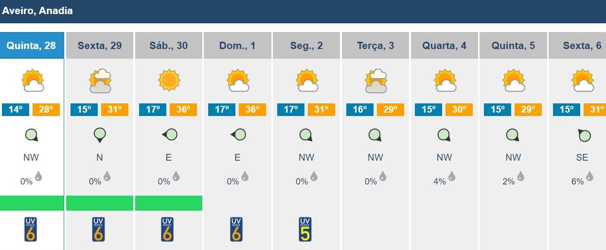Viewport: 606px width, 250px height.
Task: Click the UV index icon under Quinta, 28
Action: pos(30,230)
